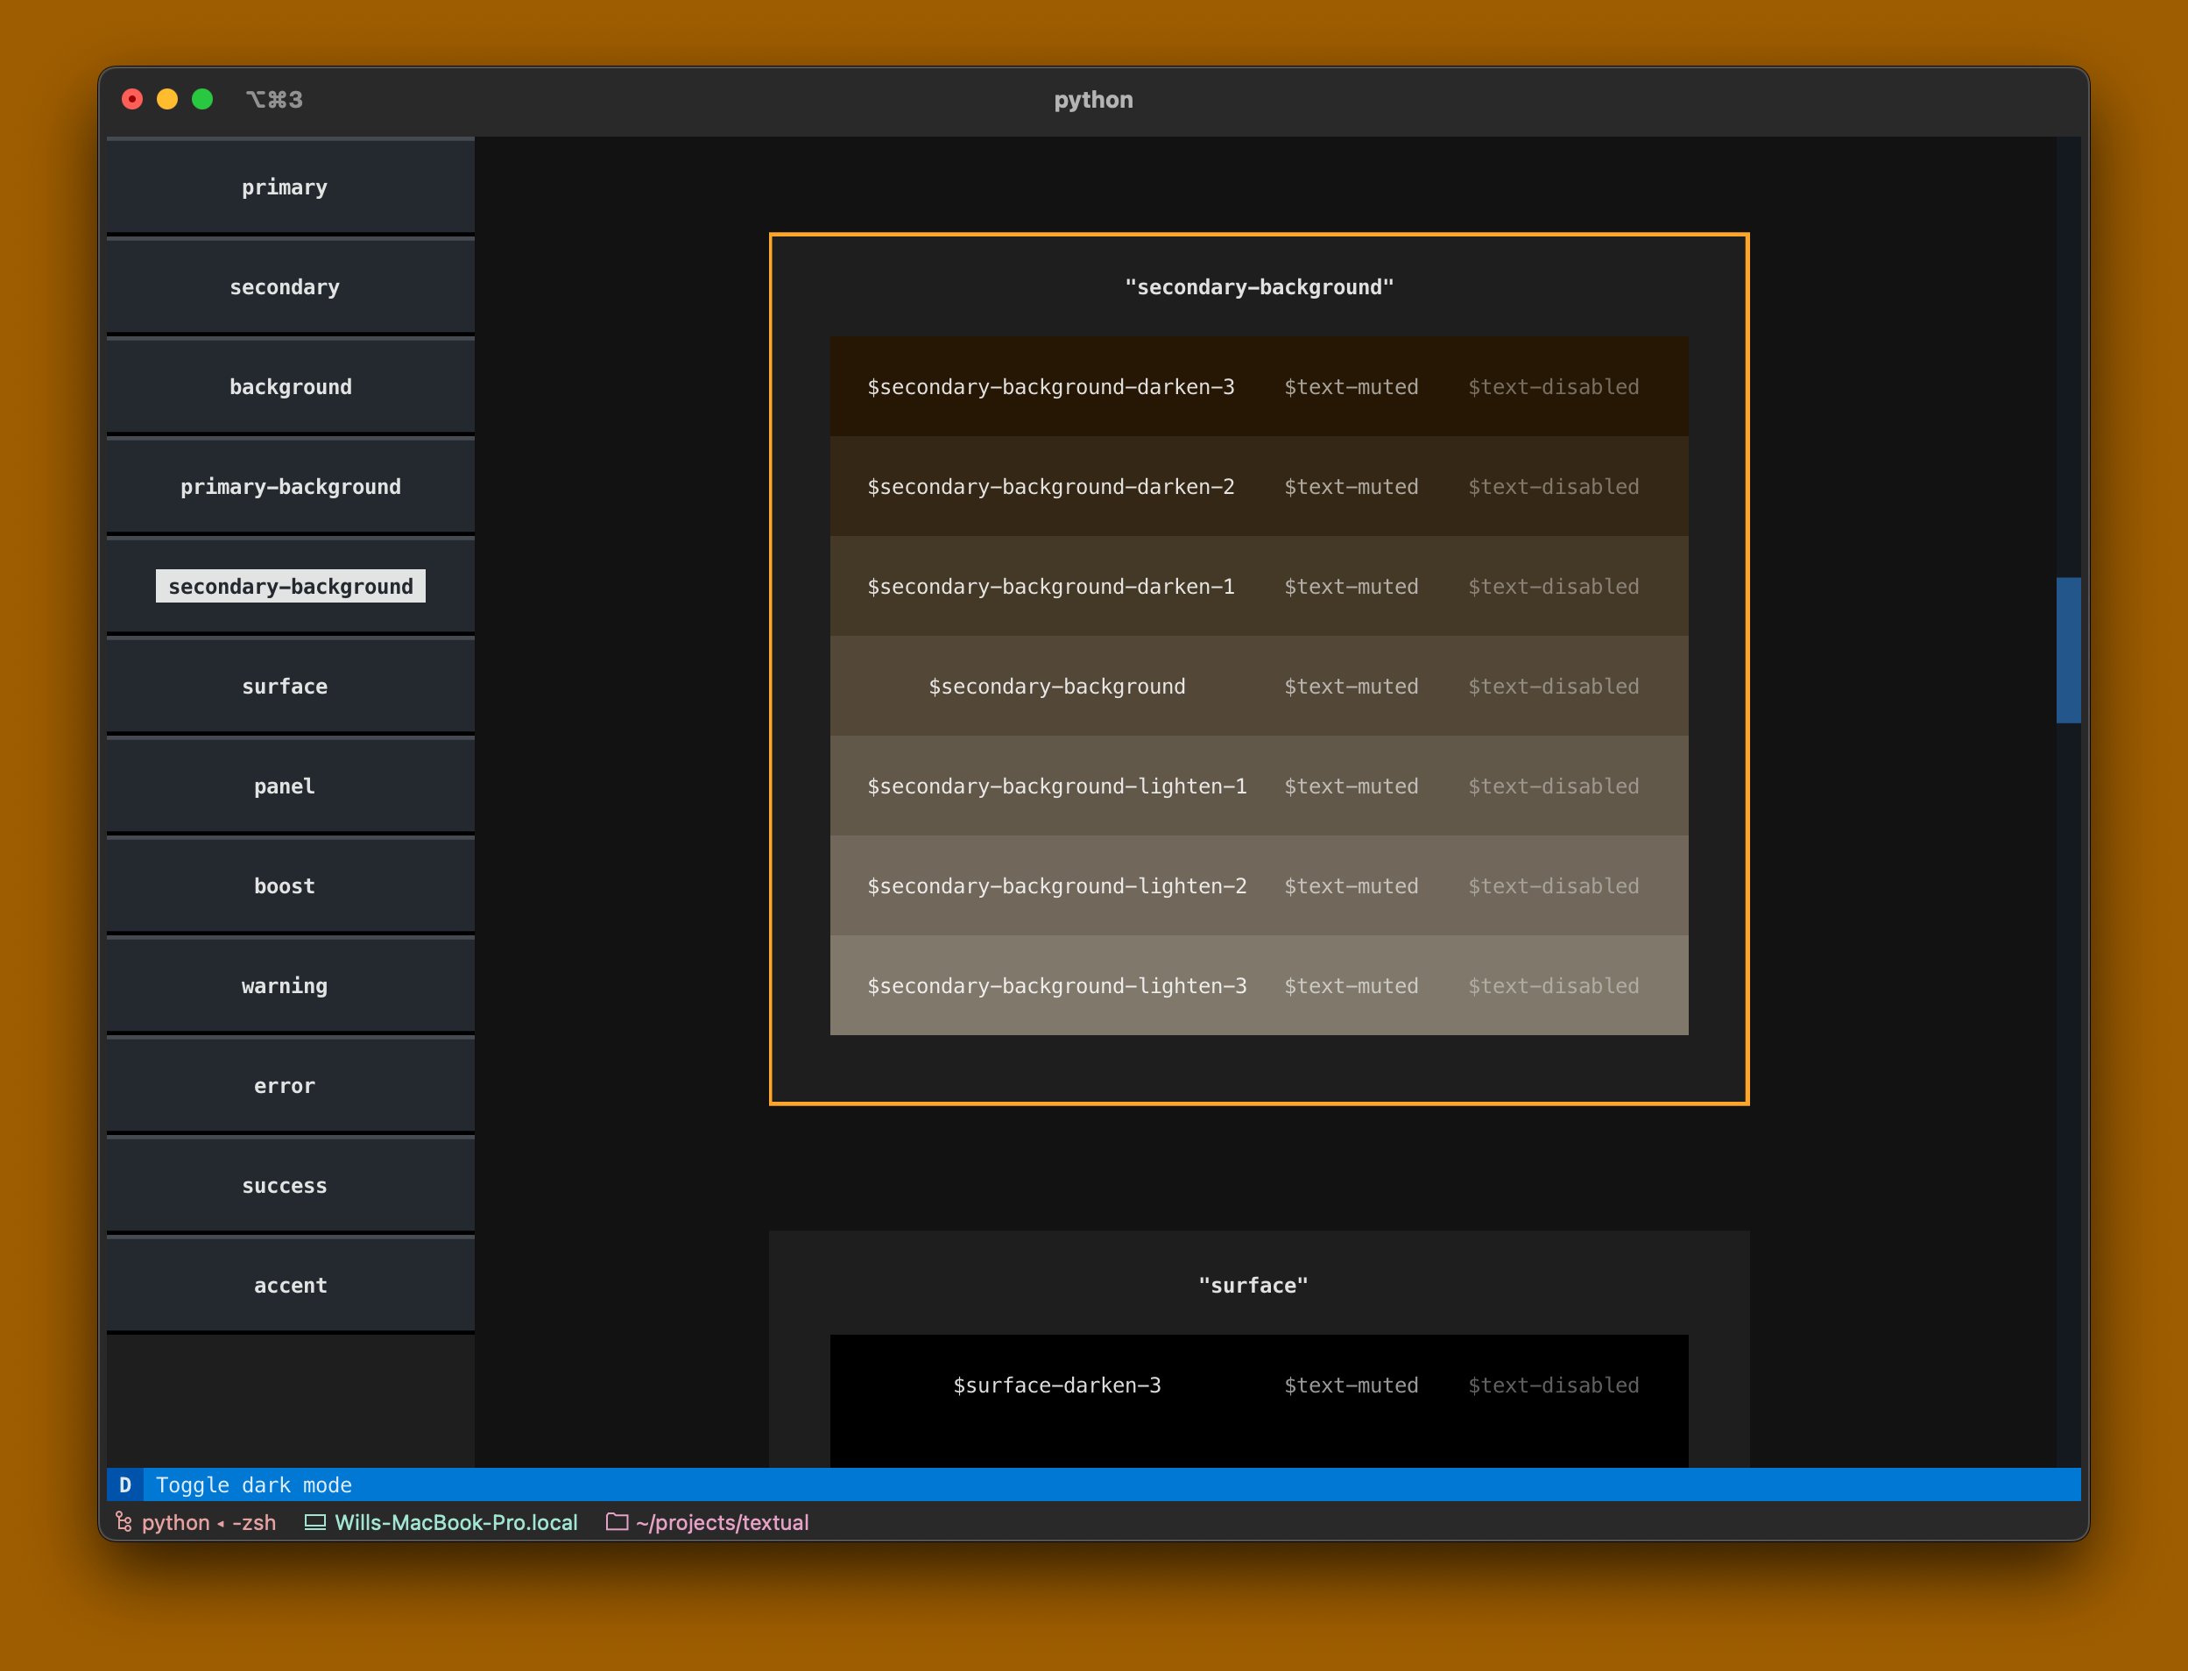Image resolution: width=2188 pixels, height=1671 pixels.
Task: Show the accent color shades
Action: click(x=291, y=1285)
